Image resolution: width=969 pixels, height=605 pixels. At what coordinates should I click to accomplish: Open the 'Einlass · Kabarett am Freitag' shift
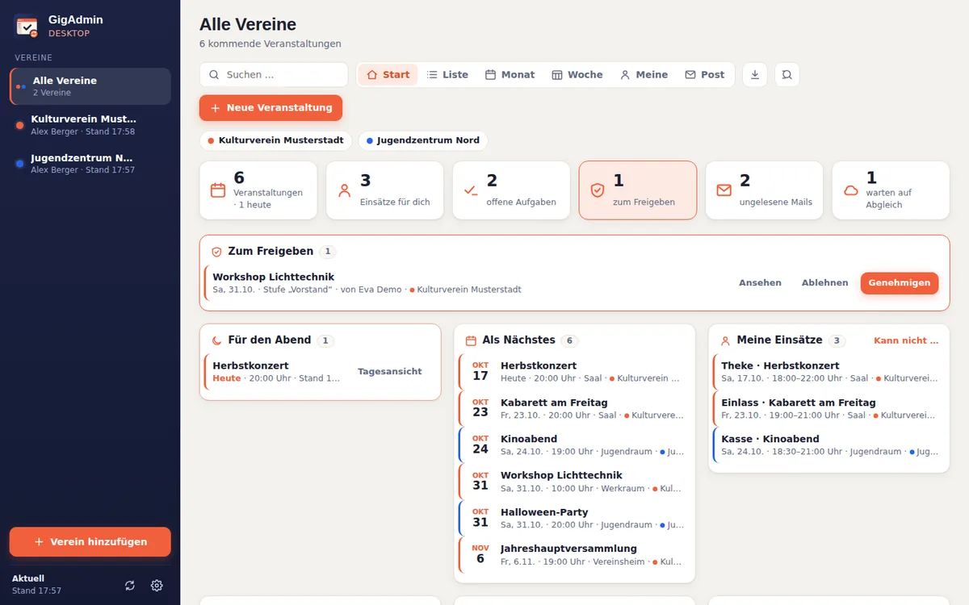point(828,408)
